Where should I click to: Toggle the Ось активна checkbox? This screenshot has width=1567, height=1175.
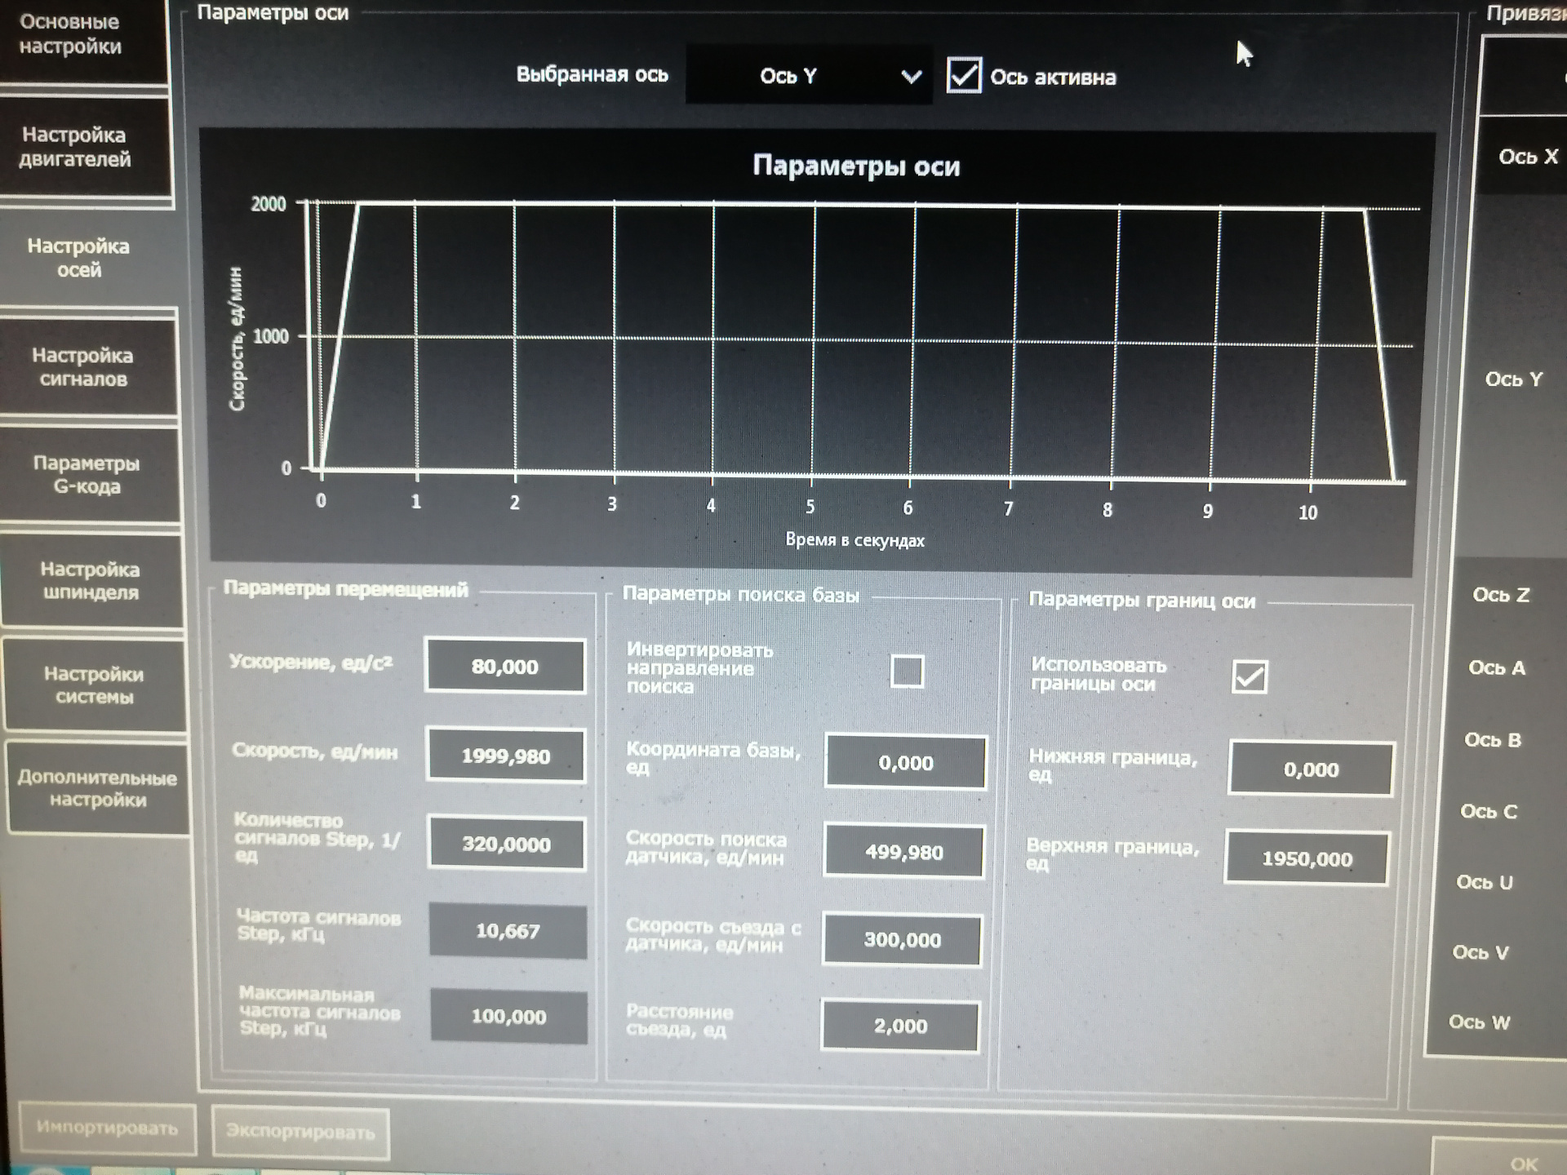click(x=964, y=76)
